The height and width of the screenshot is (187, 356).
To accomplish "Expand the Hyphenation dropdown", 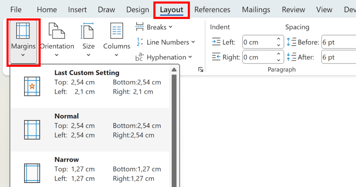I will [164, 57].
